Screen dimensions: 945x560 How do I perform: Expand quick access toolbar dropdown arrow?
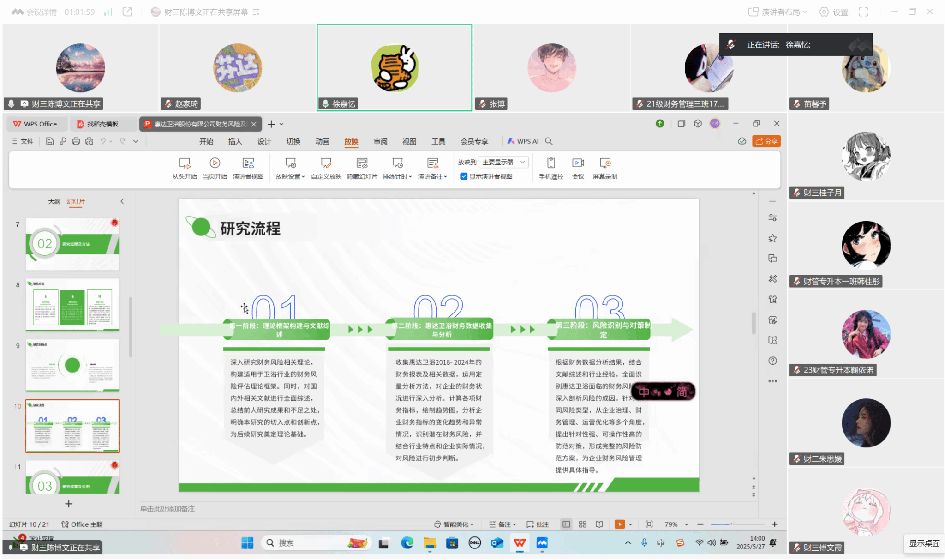136,141
